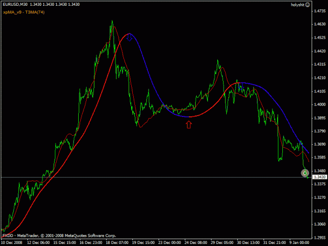Screen dimensions: 328x246
Task: Click the 1.2955 price scale label
Action: point(320,238)
